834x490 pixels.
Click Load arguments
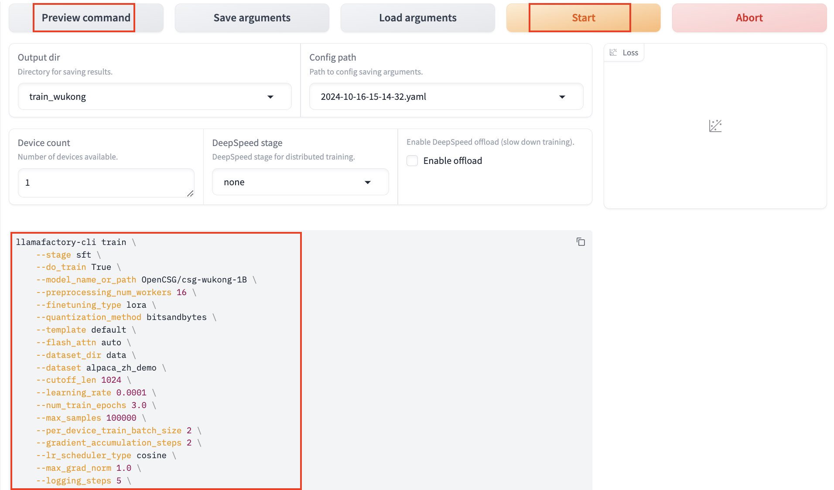[417, 18]
